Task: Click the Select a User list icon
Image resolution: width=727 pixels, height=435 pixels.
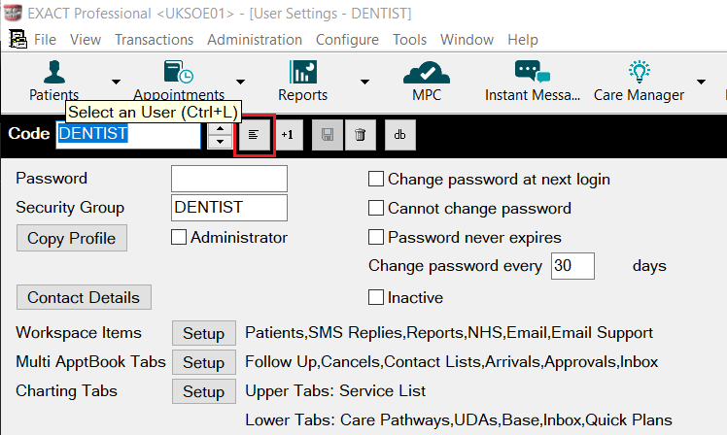Action: tap(253, 135)
